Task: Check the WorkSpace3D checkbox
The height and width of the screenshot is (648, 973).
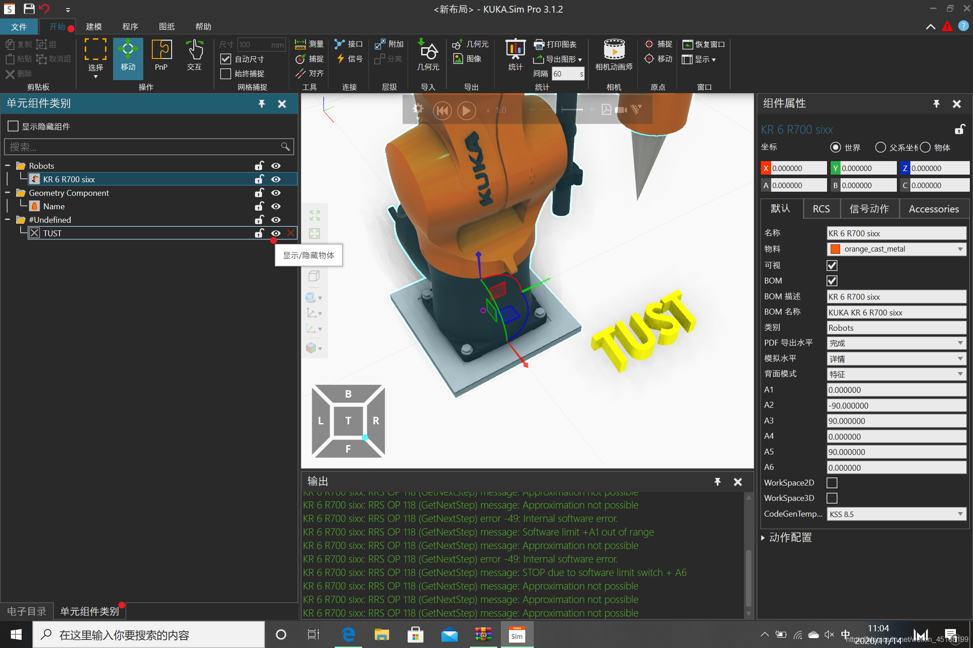Action: [832, 498]
